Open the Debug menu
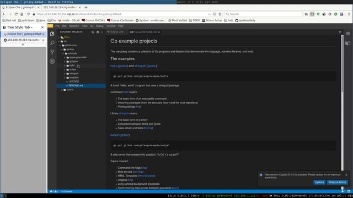353x198 pixels. [x=100, y=26]
